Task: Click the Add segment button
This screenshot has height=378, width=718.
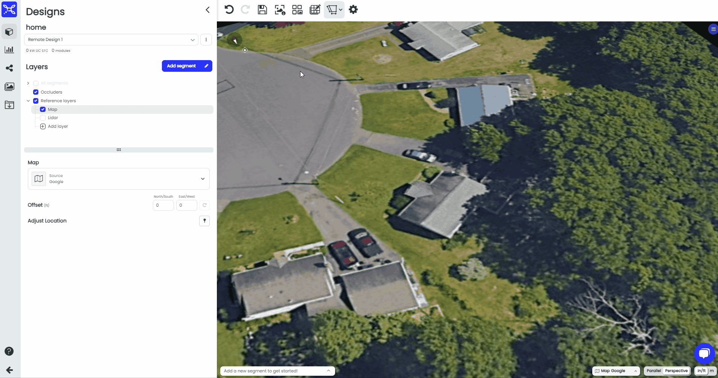Action: point(187,66)
